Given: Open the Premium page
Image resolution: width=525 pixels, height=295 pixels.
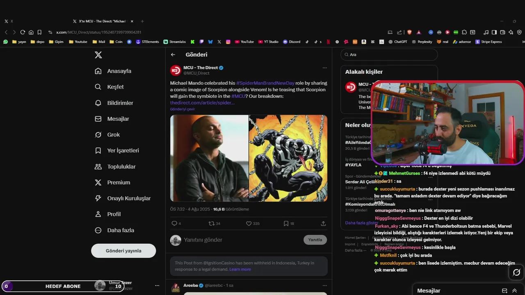Looking at the screenshot, I should click(x=112, y=182).
